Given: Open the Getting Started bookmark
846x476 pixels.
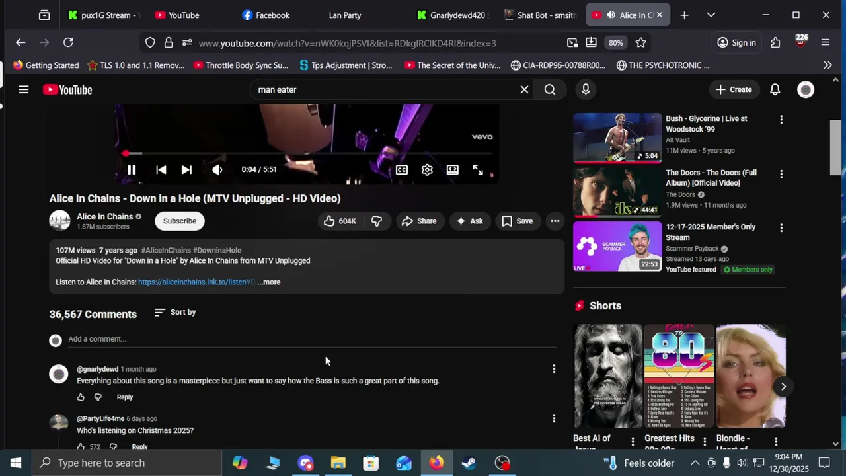Looking at the screenshot, I should click(x=46, y=65).
